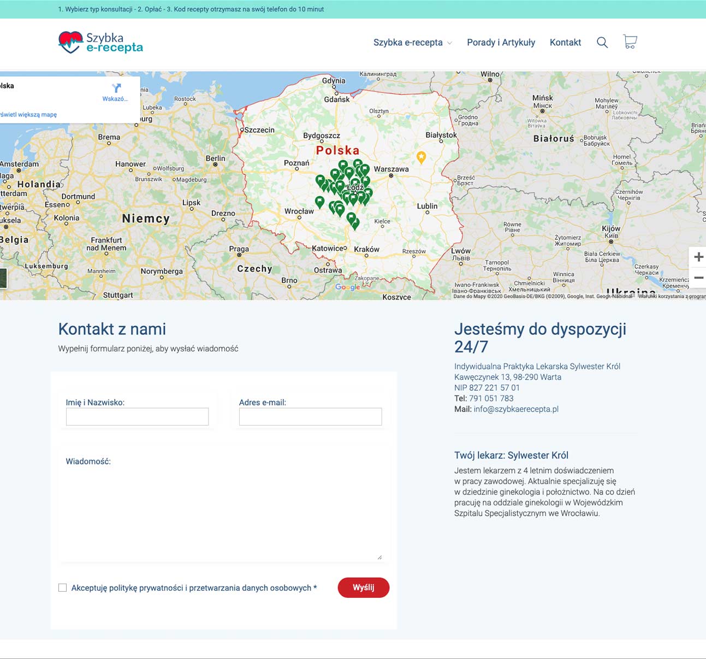Zoom in on the map

[x=698, y=257]
